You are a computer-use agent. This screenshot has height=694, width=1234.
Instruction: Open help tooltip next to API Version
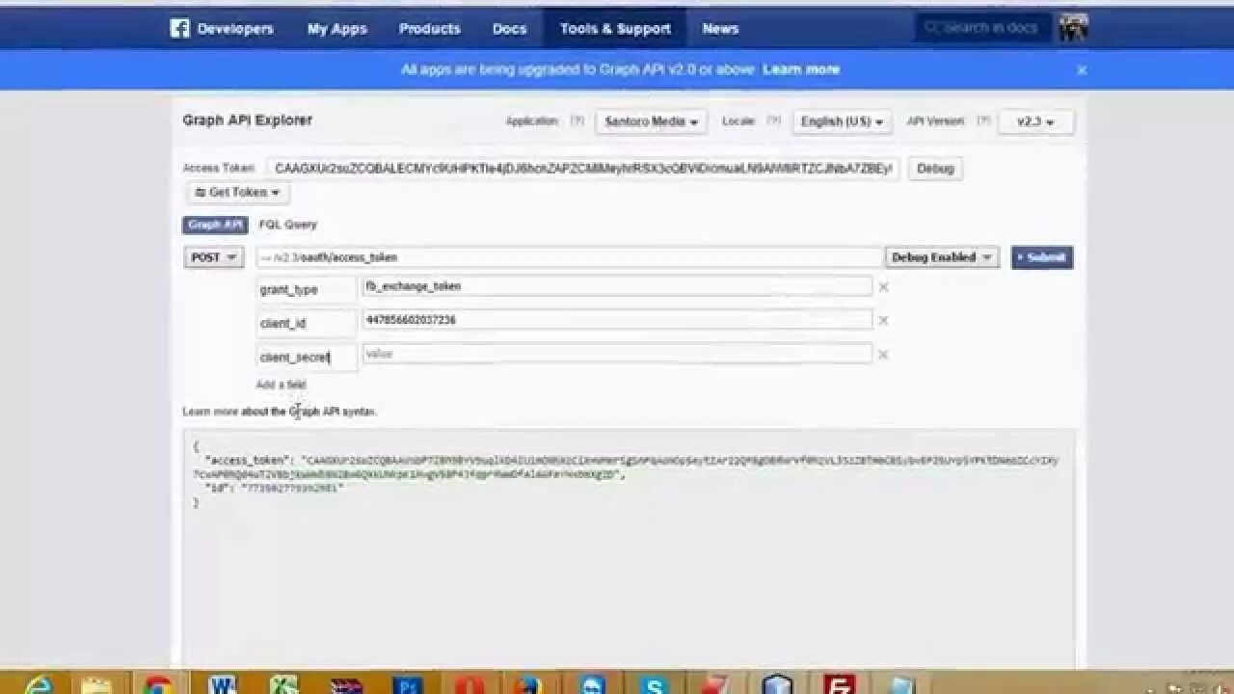[x=983, y=120]
